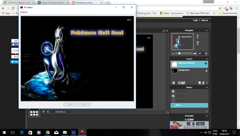This screenshot has width=240, height=136.
Task: Click the Navigator zoom percentage field
Action: (202, 54)
